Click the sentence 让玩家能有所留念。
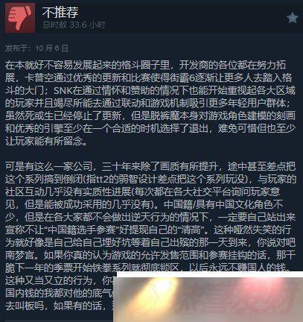The width and height of the screenshot is (303, 322). [x=46, y=141]
